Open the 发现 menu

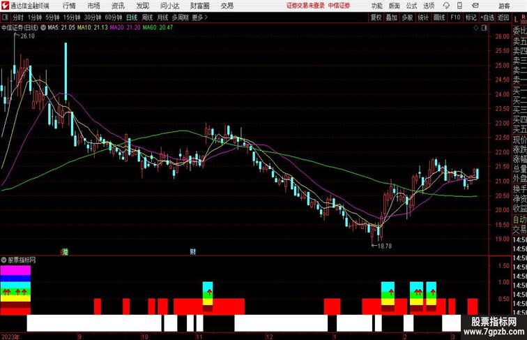coord(142,6)
